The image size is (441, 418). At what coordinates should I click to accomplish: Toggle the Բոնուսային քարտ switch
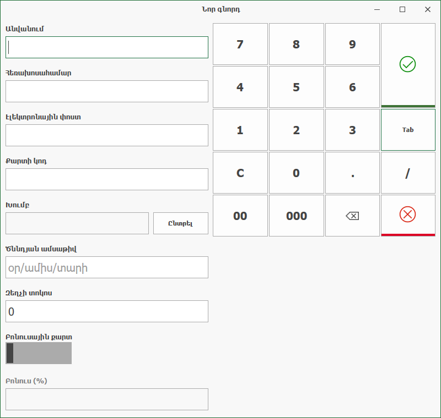(x=39, y=353)
